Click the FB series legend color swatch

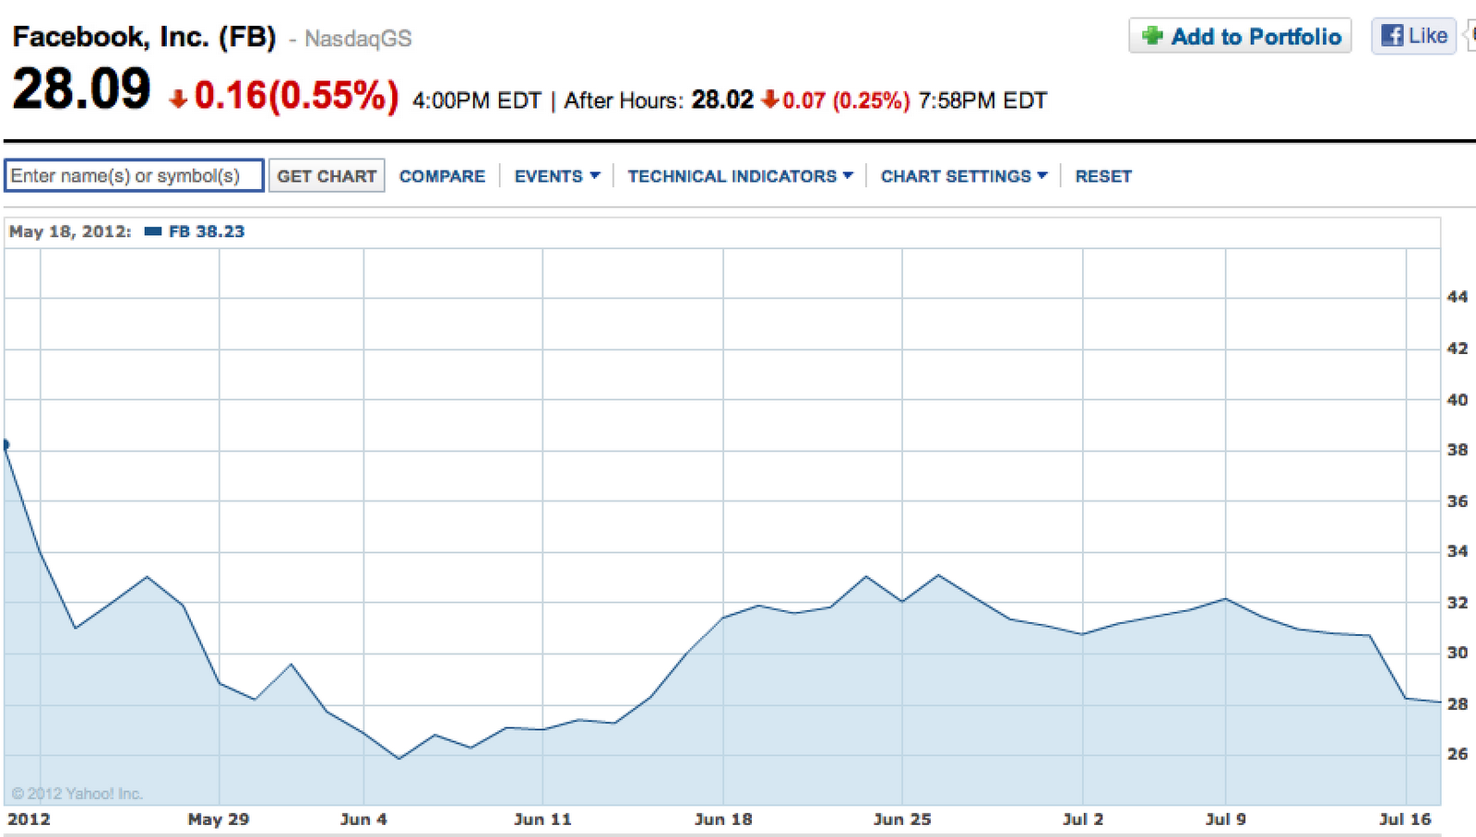(153, 231)
